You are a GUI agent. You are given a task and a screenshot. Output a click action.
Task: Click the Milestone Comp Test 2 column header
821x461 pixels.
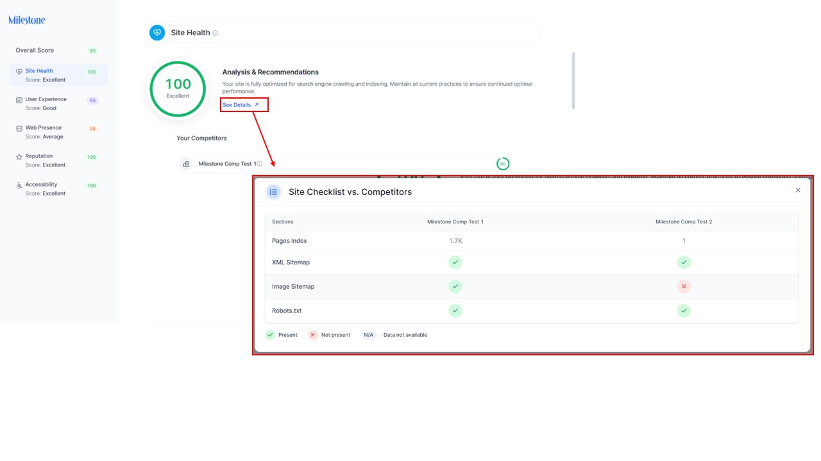click(x=684, y=222)
